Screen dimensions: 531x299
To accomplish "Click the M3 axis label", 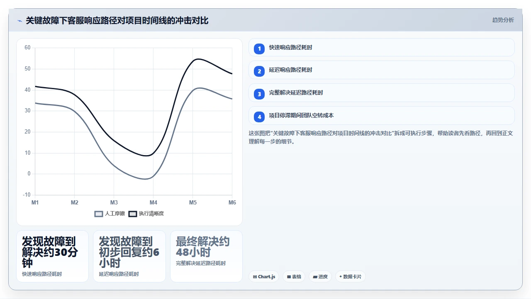I will (x=114, y=202).
